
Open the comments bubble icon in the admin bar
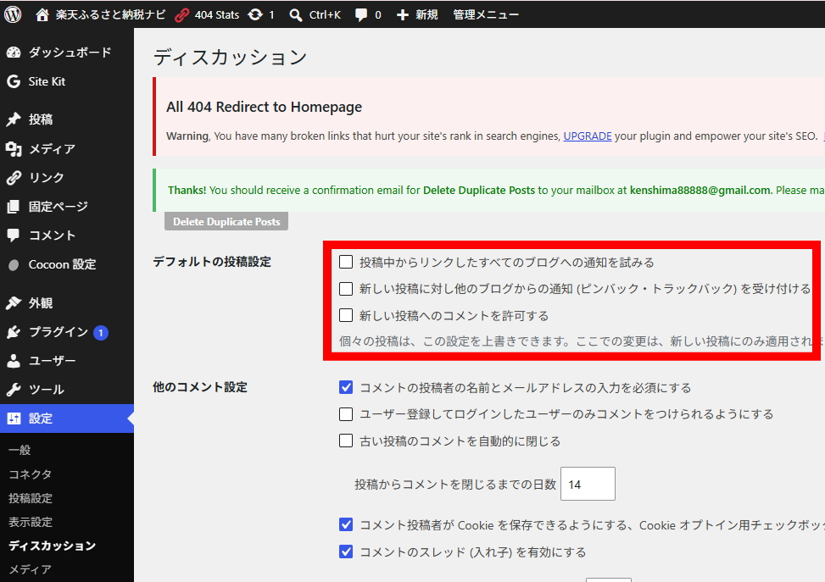coord(361,14)
